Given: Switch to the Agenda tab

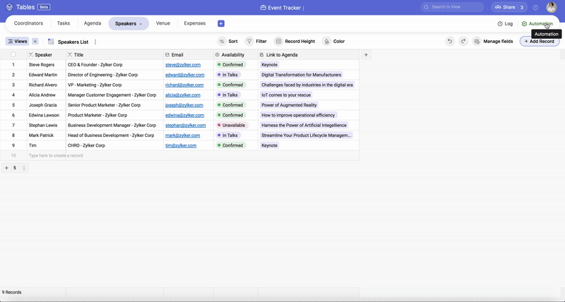Looking at the screenshot, I should (x=93, y=23).
